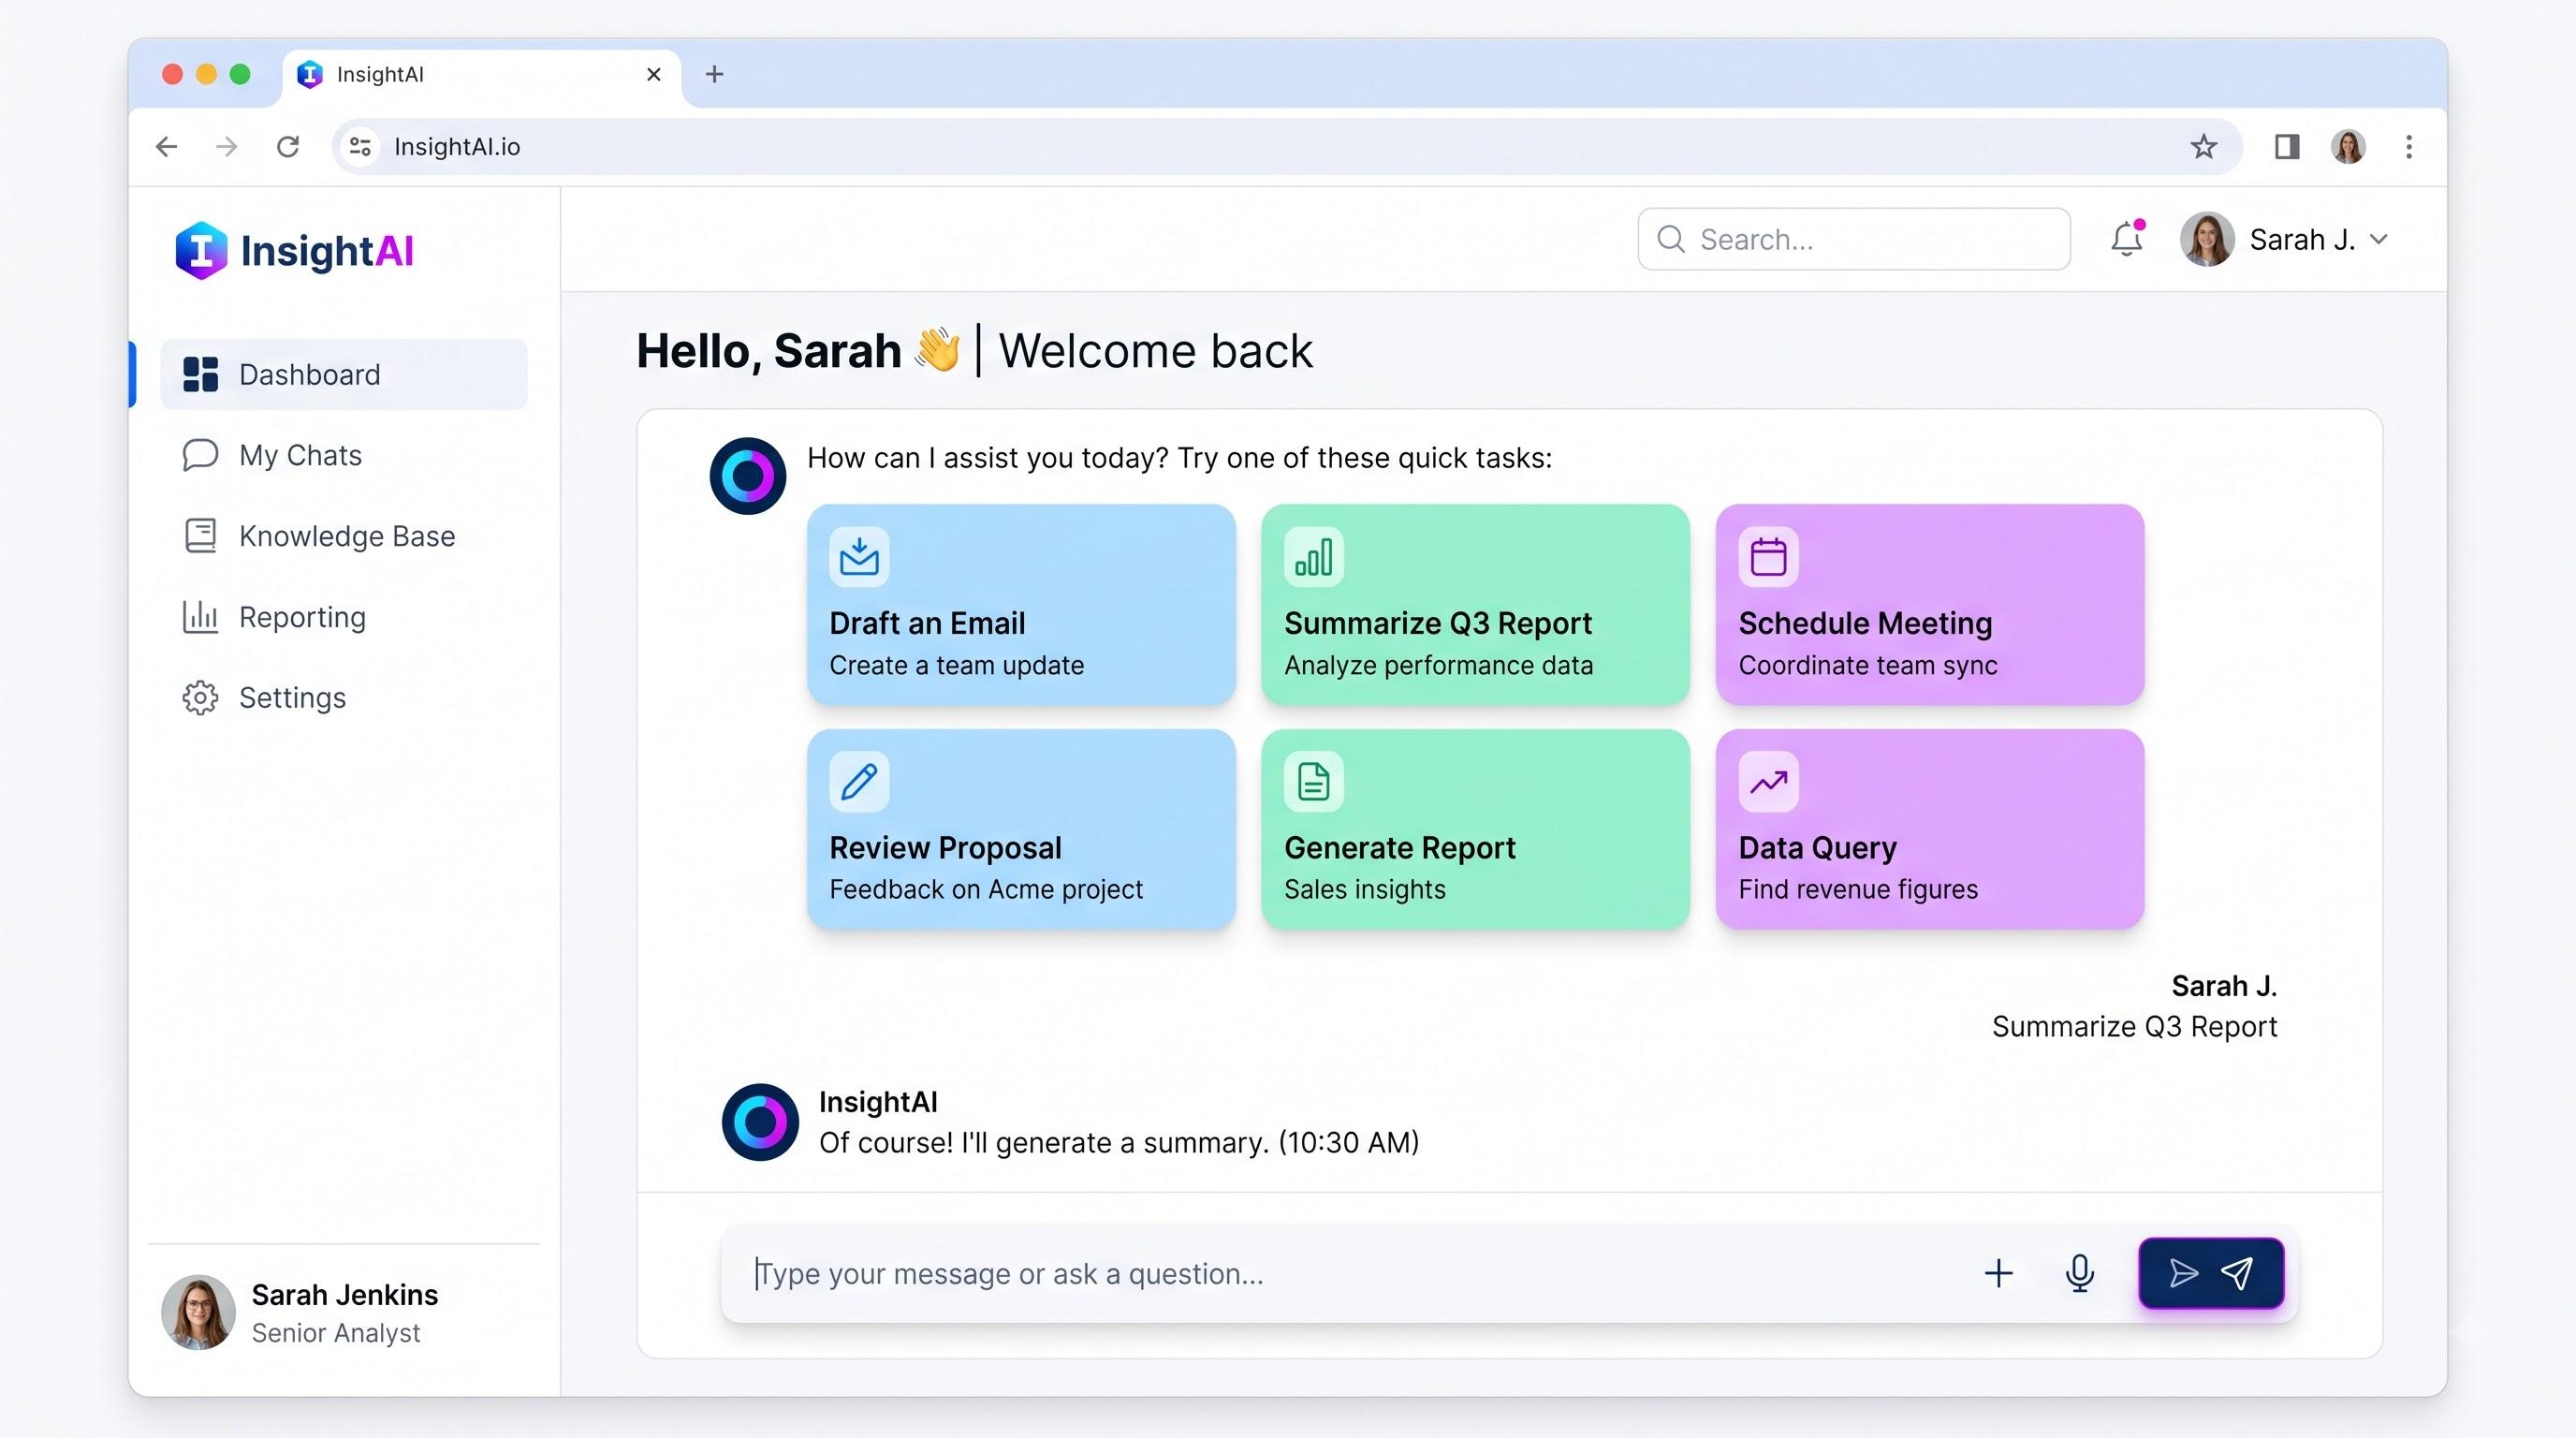Open the browser three-dot menu
The width and height of the screenshot is (2576, 1438).
pyautogui.click(x=2409, y=147)
